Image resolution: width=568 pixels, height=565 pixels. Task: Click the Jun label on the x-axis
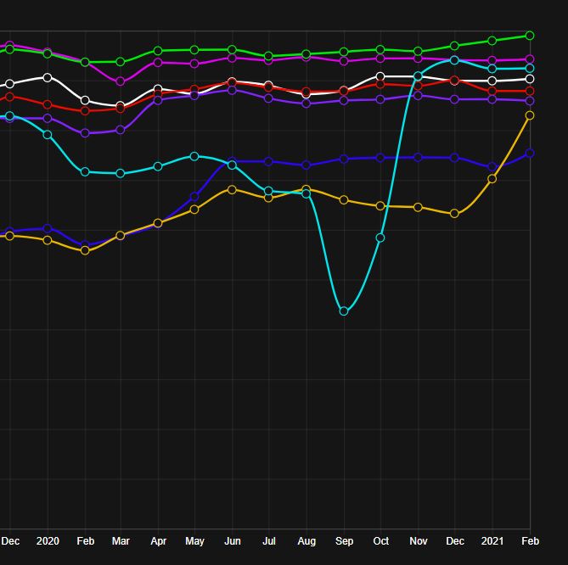232,540
